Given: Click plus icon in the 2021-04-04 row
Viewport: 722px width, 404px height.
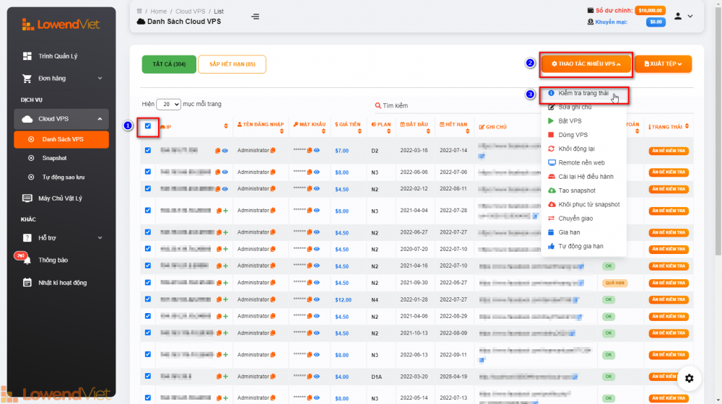Looking at the screenshot, I should (x=225, y=211).
